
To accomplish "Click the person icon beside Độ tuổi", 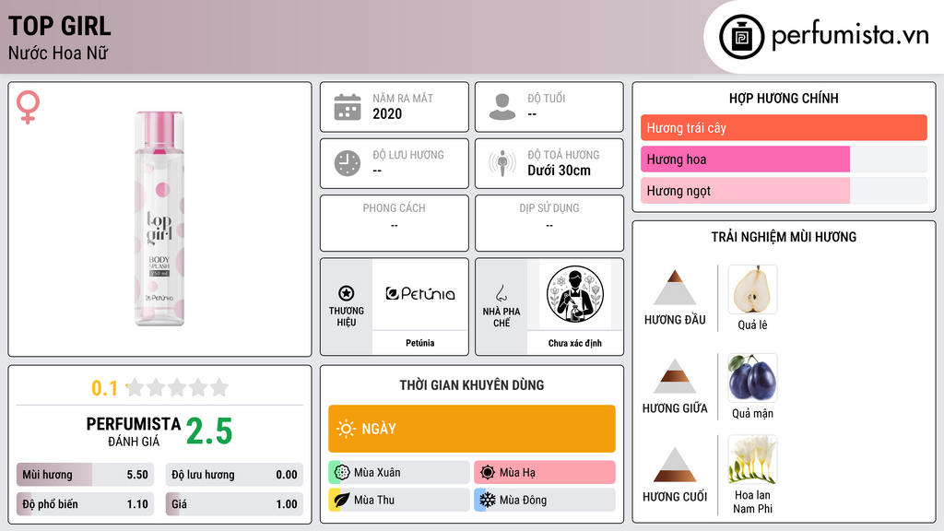I will [502, 107].
